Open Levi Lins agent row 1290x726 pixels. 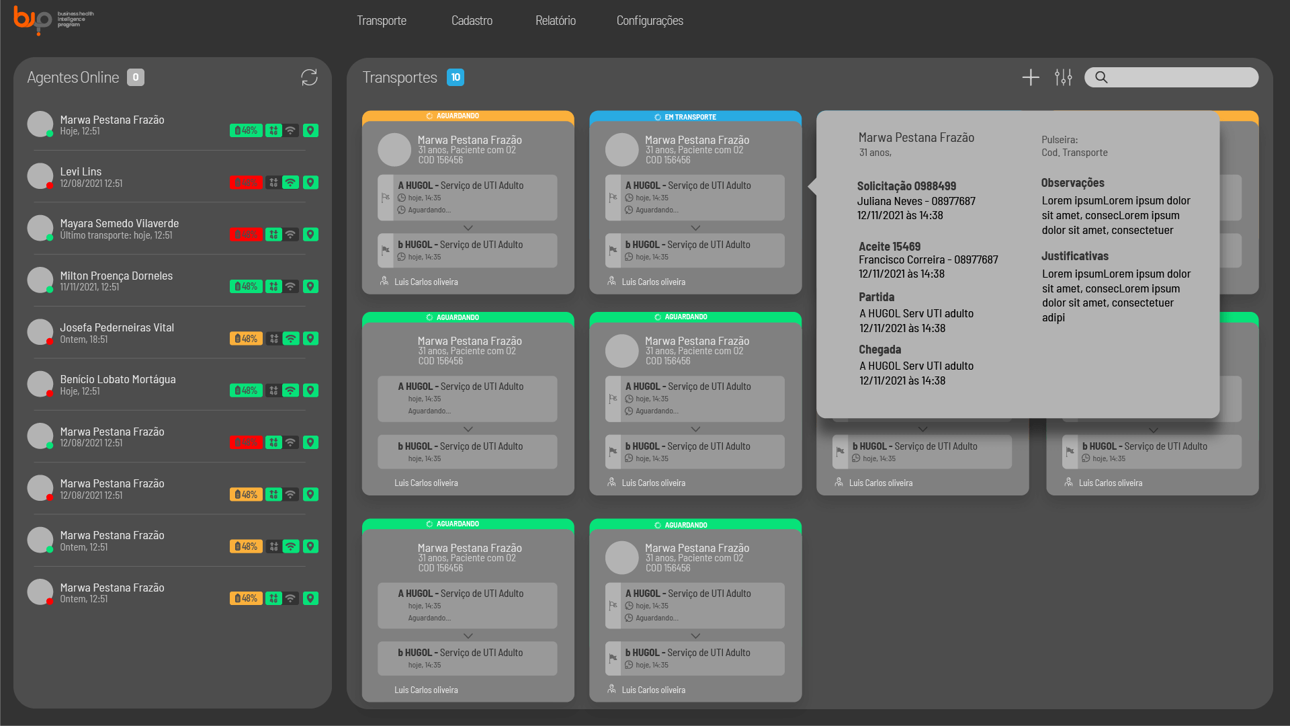(173, 177)
